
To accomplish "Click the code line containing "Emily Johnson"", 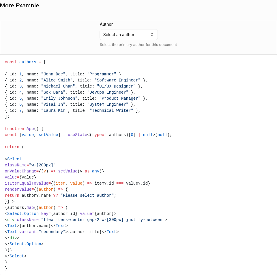I will click(x=76, y=98).
